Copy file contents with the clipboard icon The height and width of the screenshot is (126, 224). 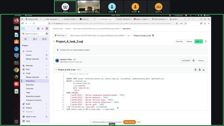click(196, 70)
